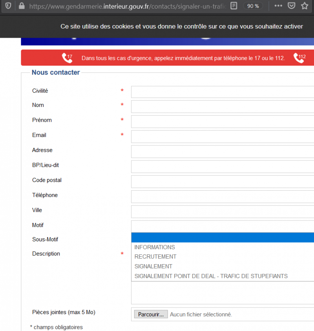Collapse the open Motif dropdown

coord(222,226)
